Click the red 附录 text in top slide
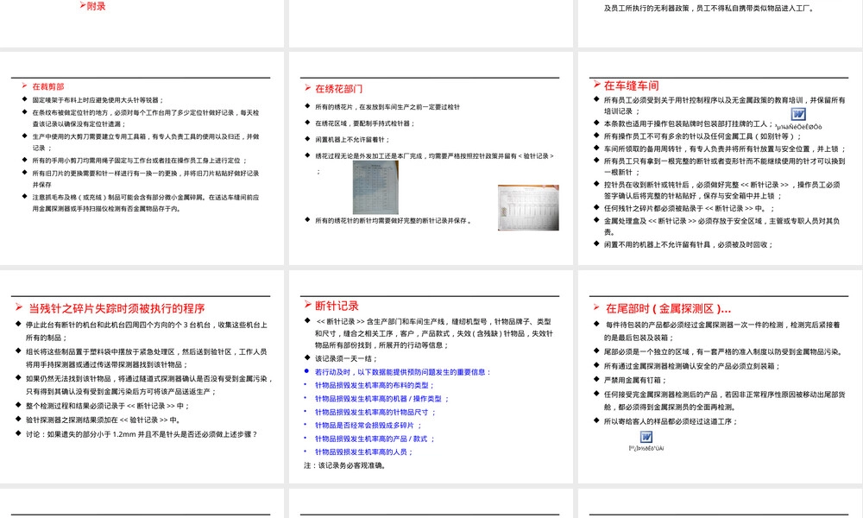 click(x=97, y=6)
